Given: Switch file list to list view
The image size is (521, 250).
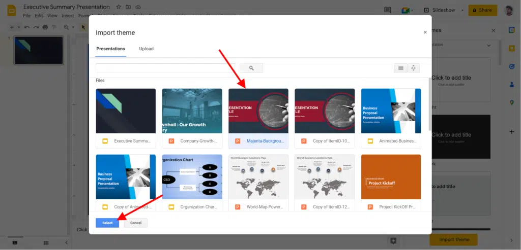Looking at the screenshot, I should click(400, 68).
